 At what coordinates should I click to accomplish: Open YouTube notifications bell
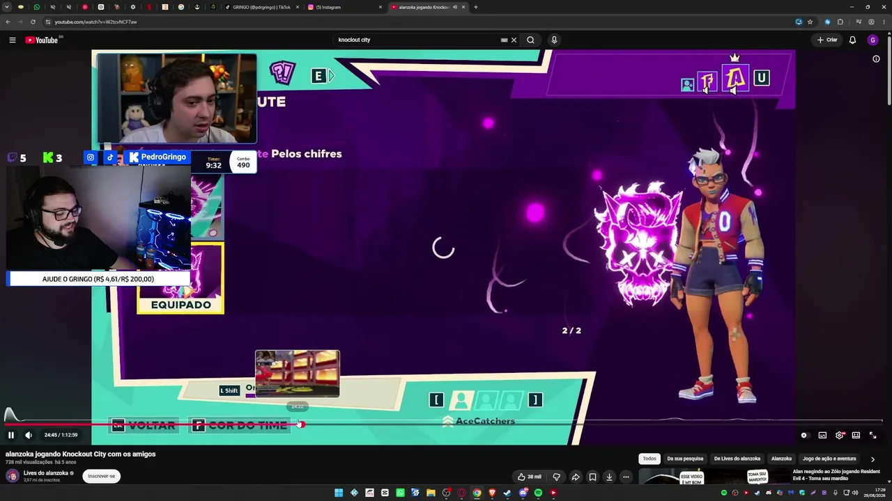pos(852,40)
